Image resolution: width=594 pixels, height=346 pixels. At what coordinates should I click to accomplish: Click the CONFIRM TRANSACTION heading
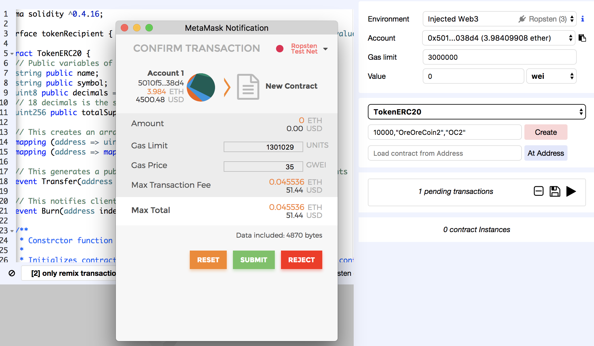click(197, 48)
